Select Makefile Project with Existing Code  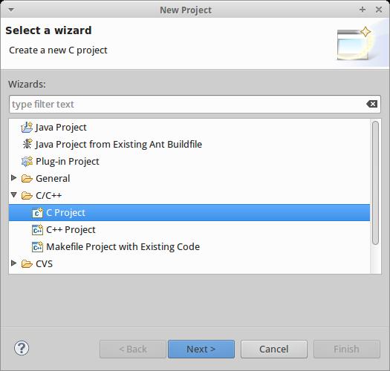(x=123, y=247)
